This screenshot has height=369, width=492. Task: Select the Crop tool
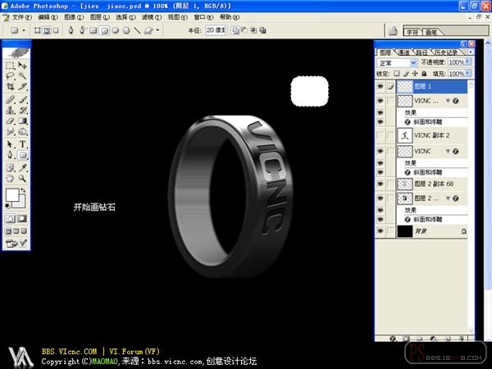(10, 86)
